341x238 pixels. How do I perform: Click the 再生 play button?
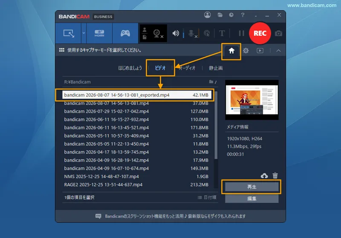(x=251, y=187)
